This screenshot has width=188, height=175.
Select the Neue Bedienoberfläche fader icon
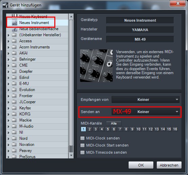pyautogui.click(x=15, y=29)
